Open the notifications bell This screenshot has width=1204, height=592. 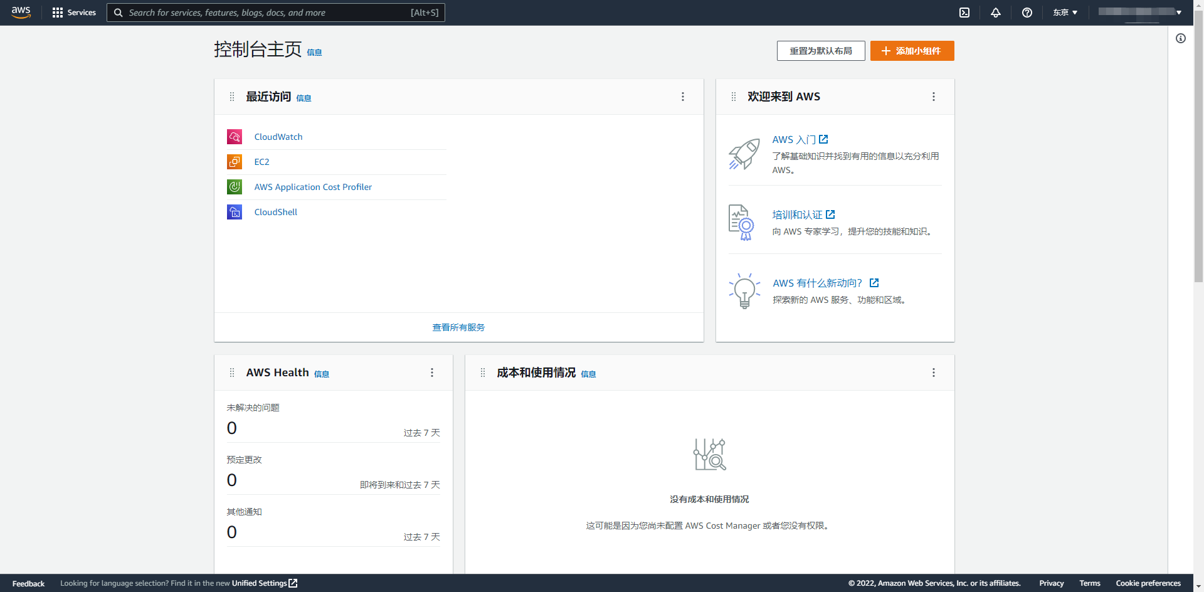[996, 13]
